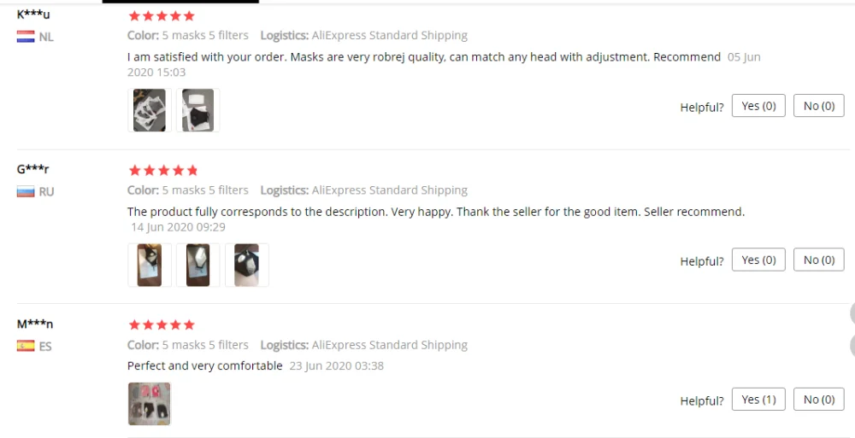Vote No (0) on G***r's review

click(819, 260)
